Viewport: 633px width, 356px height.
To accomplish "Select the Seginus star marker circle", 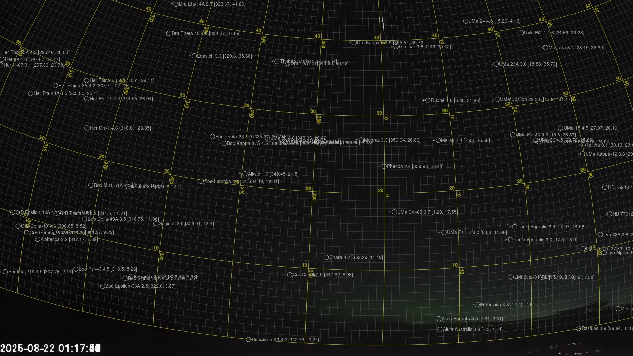I will 156,224.
